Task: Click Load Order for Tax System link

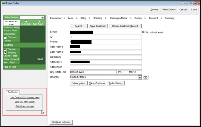Action: [x=25, y=97]
